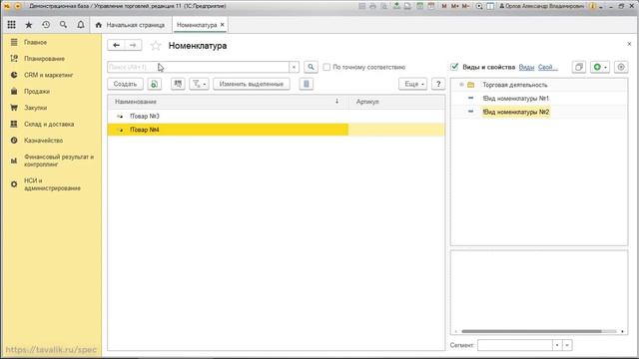Image resolution: width=639 pixels, height=359 pixels.
Task: Click the M- button in title bar
Action: click(465, 6)
